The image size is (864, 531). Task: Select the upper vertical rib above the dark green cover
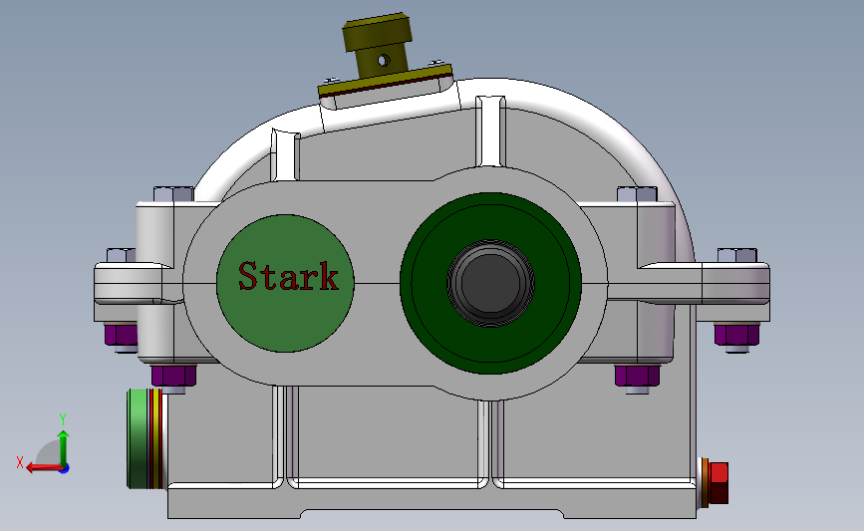[x=490, y=132]
